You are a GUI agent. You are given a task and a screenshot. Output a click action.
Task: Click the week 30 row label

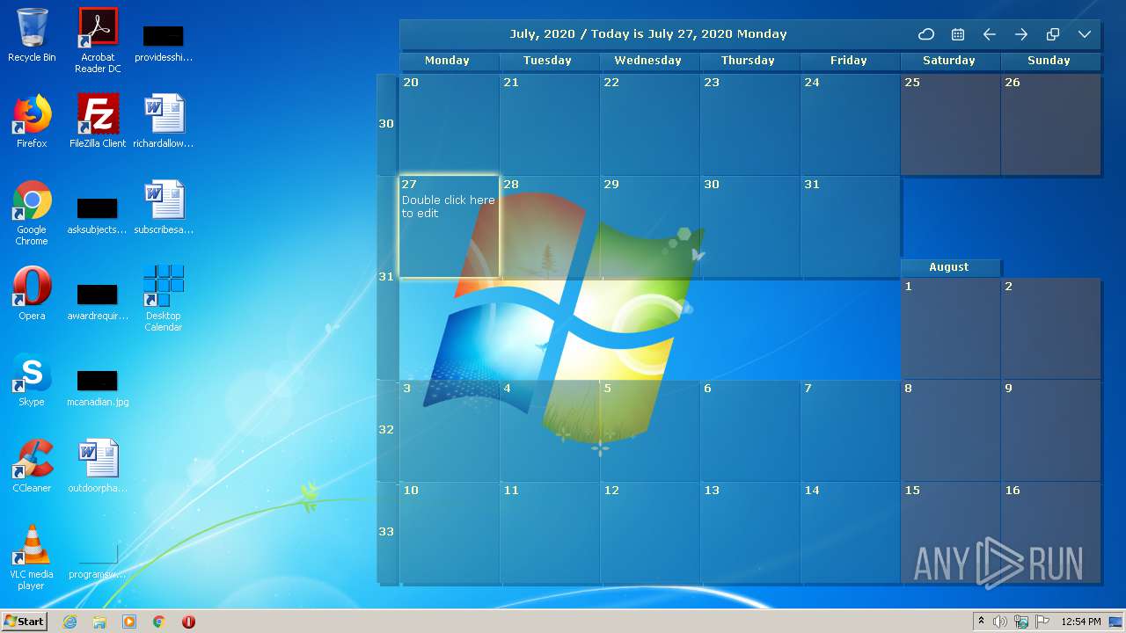[386, 125]
